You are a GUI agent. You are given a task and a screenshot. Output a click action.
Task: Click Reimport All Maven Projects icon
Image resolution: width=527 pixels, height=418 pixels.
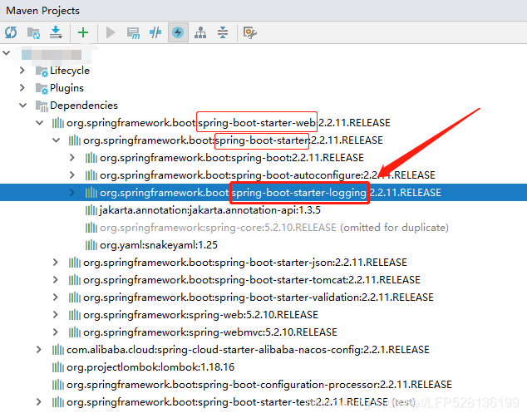click(11, 32)
